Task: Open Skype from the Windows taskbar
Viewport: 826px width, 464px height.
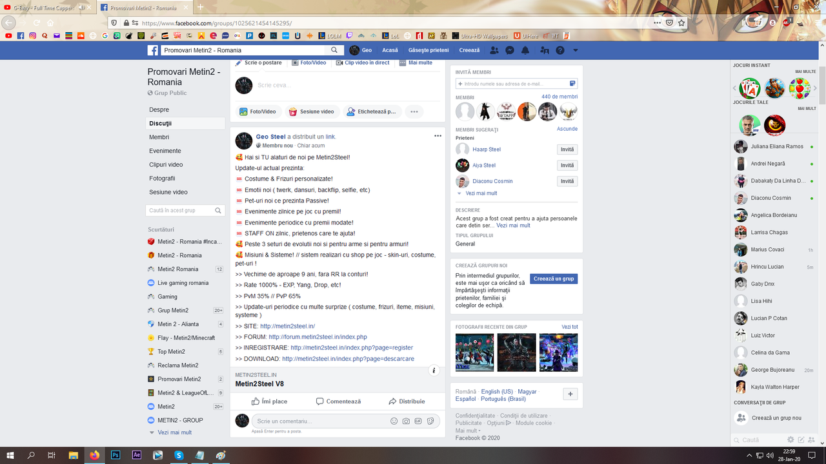Action: 179,455
